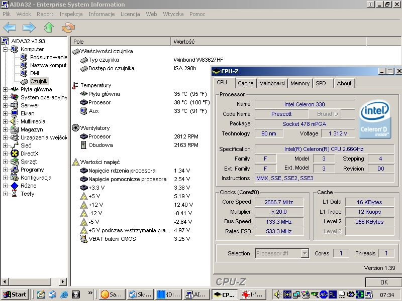The width and height of the screenshot is (402, 301).
Task: Open the Processor #1 selection dropdown
Action: [305, 253]
